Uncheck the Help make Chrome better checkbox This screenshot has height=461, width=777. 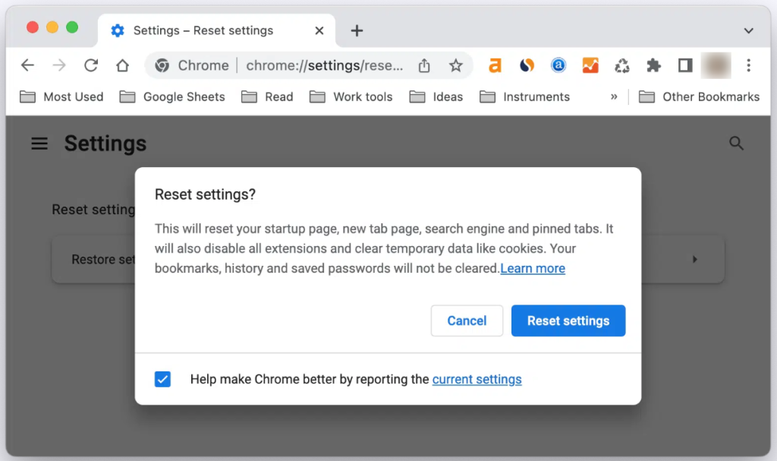click(x=162, y=379)
